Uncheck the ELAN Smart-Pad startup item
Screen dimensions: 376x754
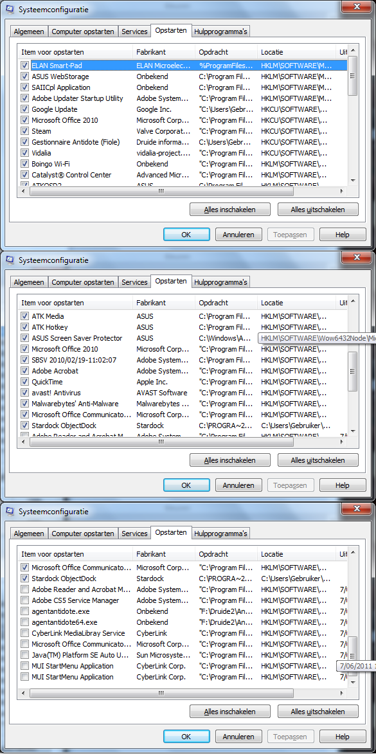[24, 66]
